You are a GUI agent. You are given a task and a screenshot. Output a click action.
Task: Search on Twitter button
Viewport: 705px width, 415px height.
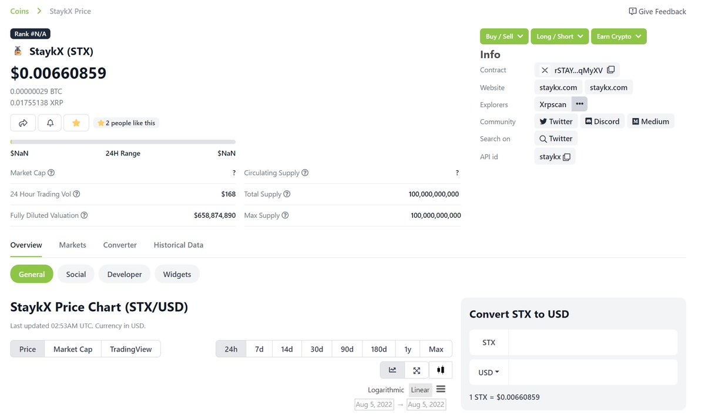(x=556, y=139)
